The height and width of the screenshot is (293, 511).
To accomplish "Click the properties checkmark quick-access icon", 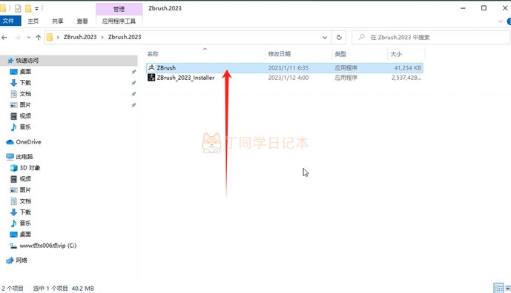I will tap(18, 8).
